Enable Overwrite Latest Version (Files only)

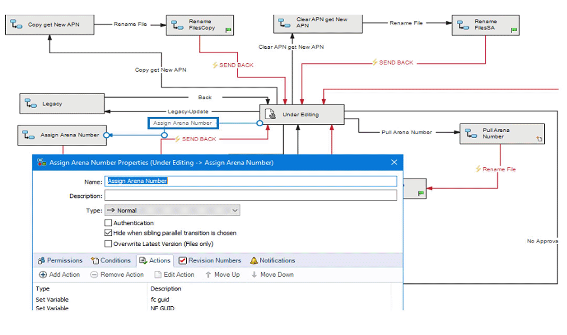point(108,243)
